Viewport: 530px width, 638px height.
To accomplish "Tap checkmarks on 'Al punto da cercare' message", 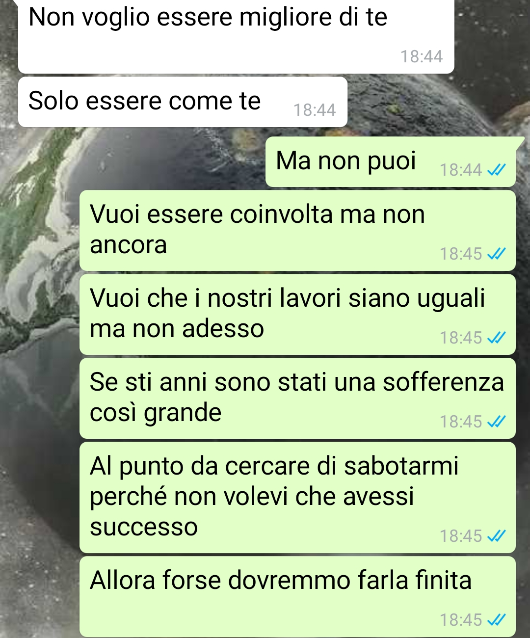I will point(496,536).
